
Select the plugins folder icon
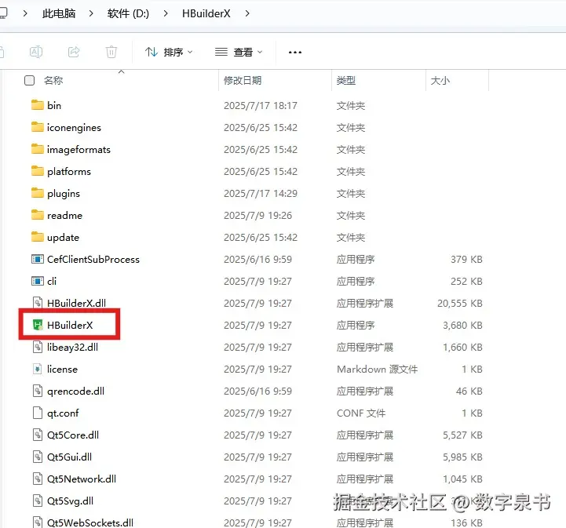pyautogui.click(x=37, y=193)
